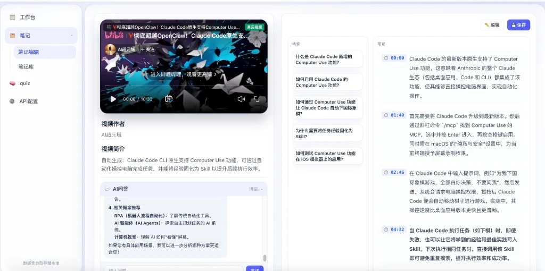
Task: Open the 工作台 workbench sidebar item
Action: (x=41, y=18)
